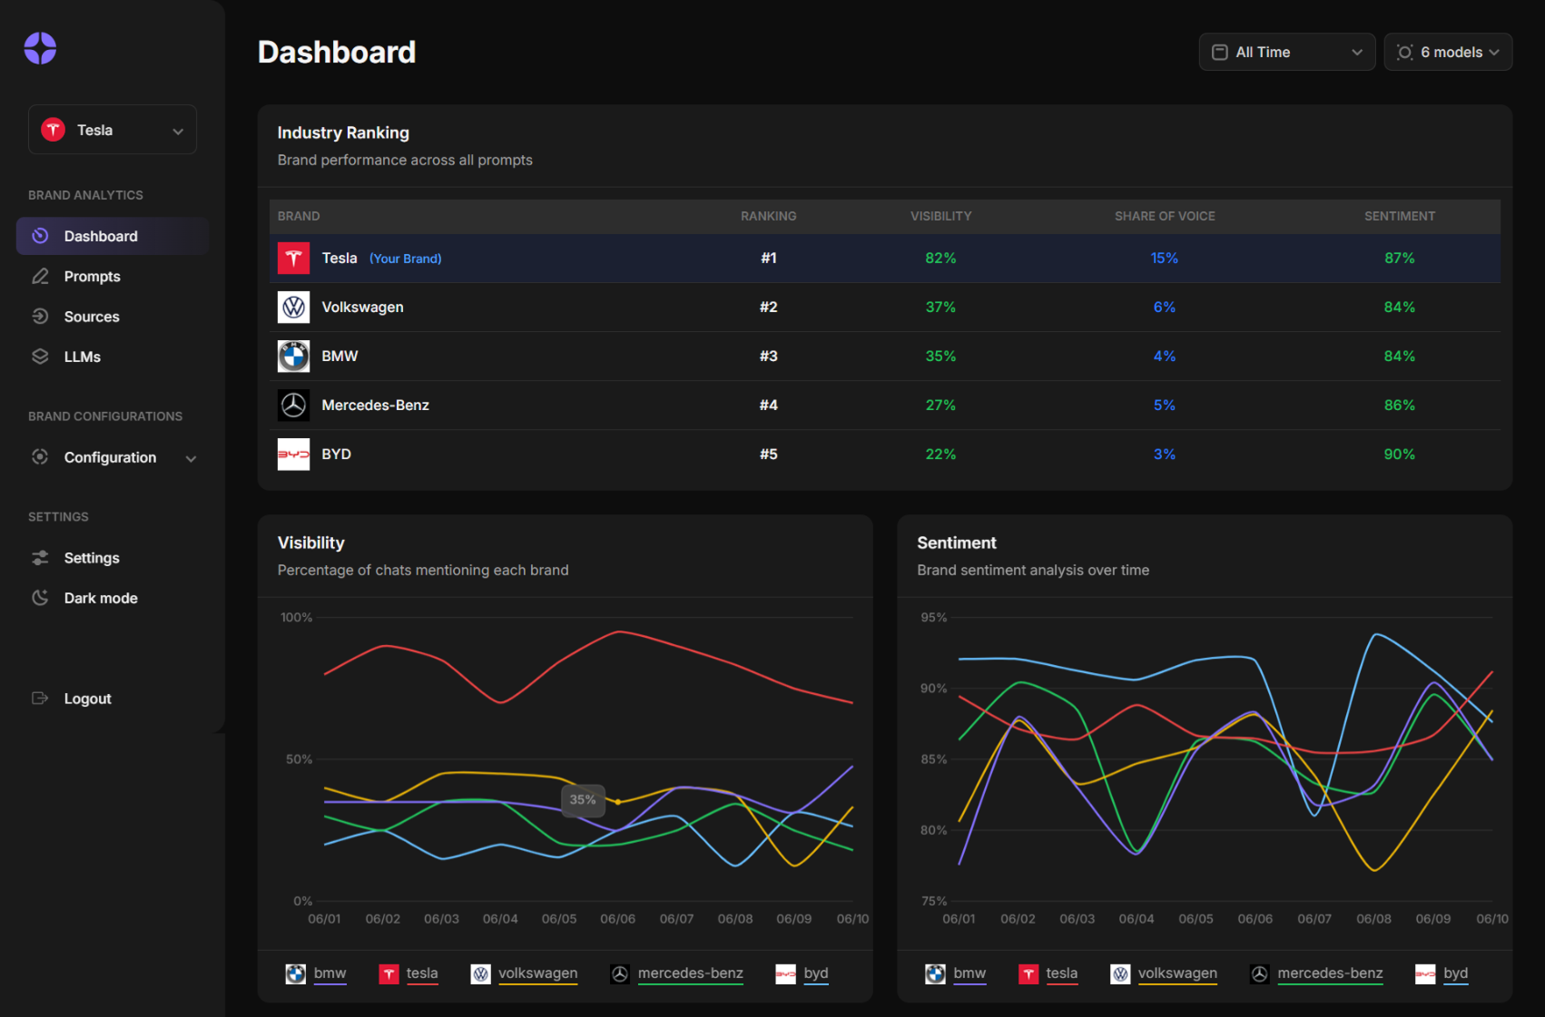Click the Volkswagen brand name in table
This screenshot has width=1545, height=1017.
[362, 308]
